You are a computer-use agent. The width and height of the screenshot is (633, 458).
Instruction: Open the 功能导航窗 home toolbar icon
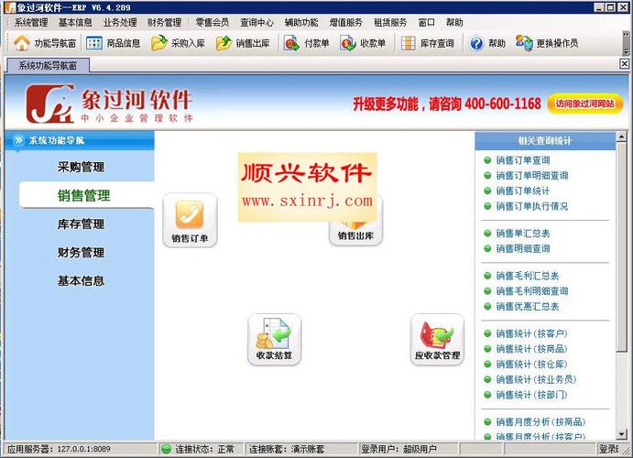(22, 43)
